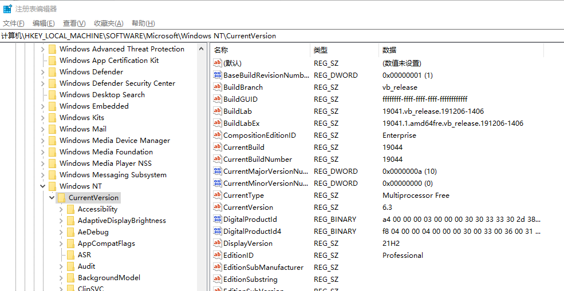Click the data value Professional
The image size is (564, 291).
[403, 255]
